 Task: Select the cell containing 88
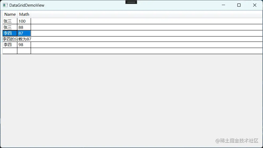[24, 27]
